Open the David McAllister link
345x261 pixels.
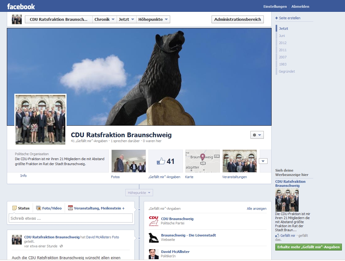(175, 252)
